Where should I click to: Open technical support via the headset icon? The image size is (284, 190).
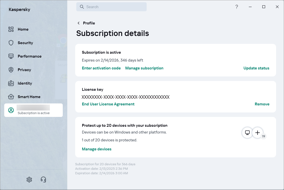(43, 179)
